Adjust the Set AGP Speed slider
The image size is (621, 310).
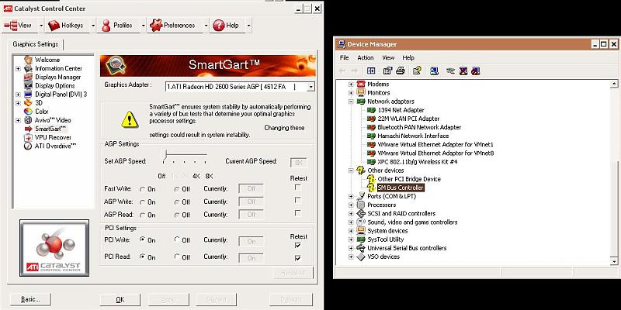coord(166,155)
